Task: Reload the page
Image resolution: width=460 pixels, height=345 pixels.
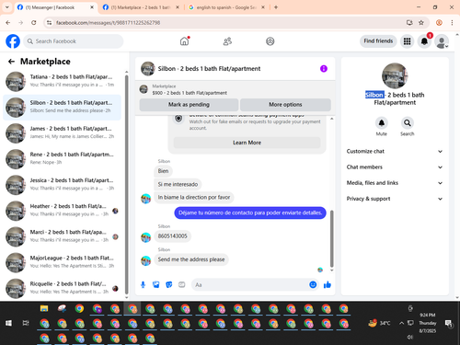Action: 34,23
